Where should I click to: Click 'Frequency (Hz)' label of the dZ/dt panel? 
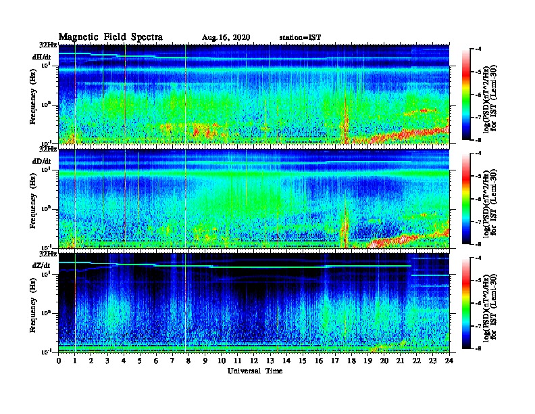pyautogui.click(x=33, y=305)
